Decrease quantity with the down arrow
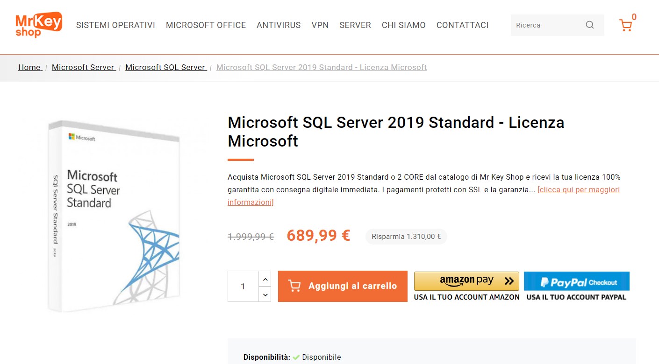 [x=265, y=294]
